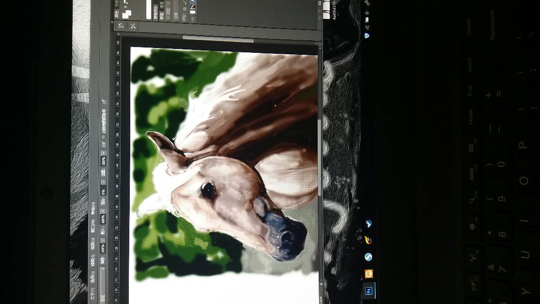Image resolution: width=540 pixels, height=304 pixels.
Task: Open the colorful e browser taskbar icon
Action: click(x=368, y=240)
